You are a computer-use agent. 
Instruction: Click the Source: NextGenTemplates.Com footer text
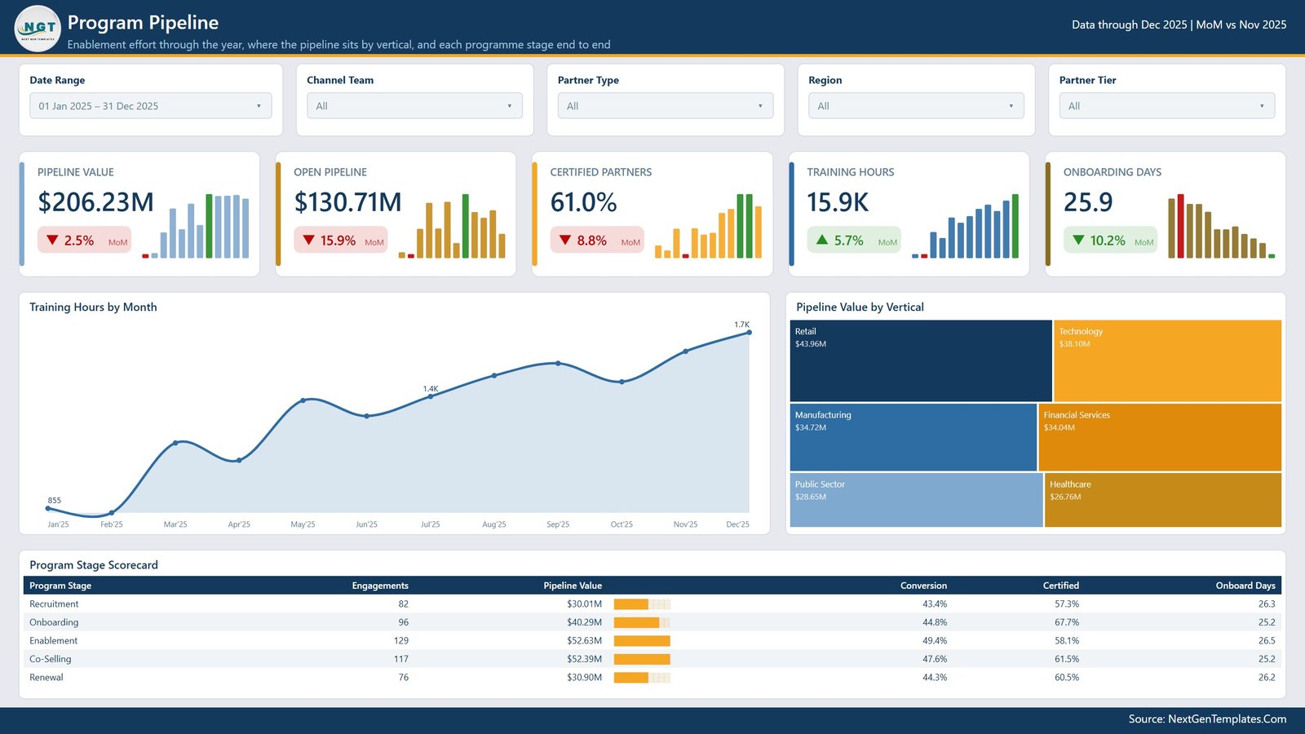(1207, 719)
